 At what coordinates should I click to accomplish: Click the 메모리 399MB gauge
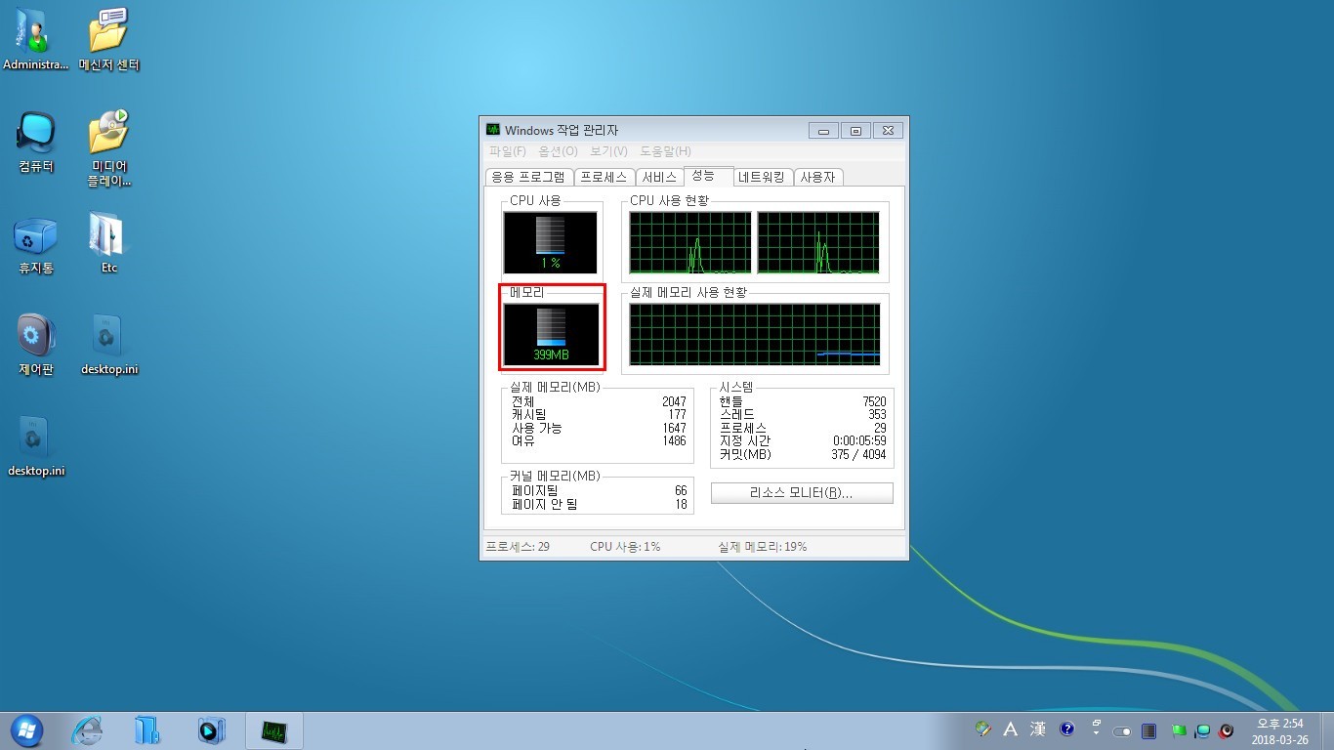coord(551,334)
